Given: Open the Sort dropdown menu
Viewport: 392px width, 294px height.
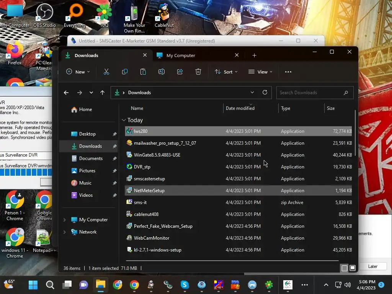Looking at the screenshot, I should (226, 72).
